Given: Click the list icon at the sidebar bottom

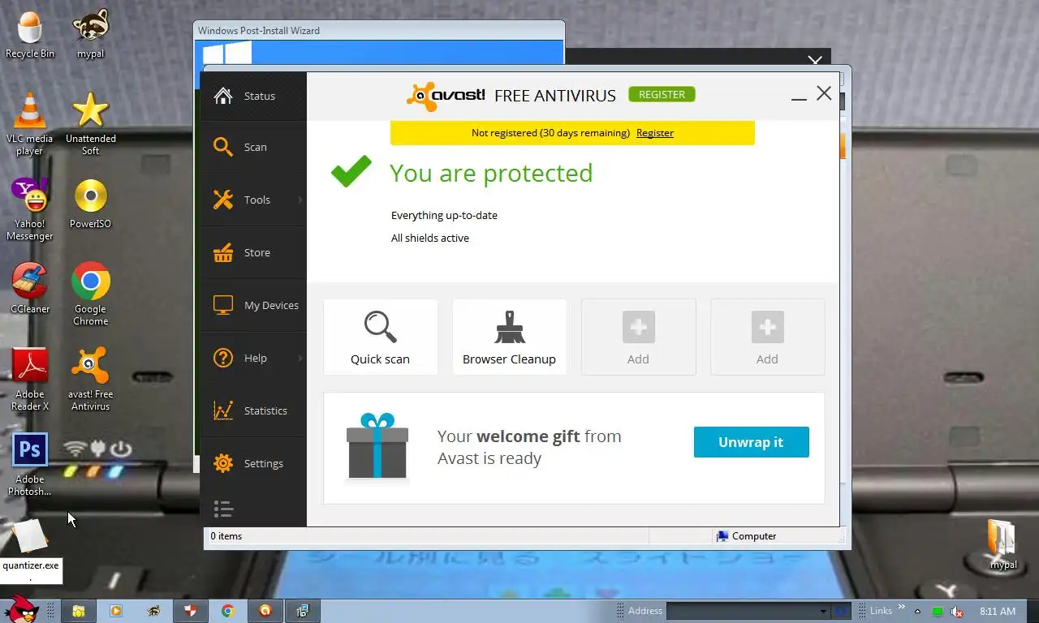Looking at the screenshot, I should coord(223,509).
